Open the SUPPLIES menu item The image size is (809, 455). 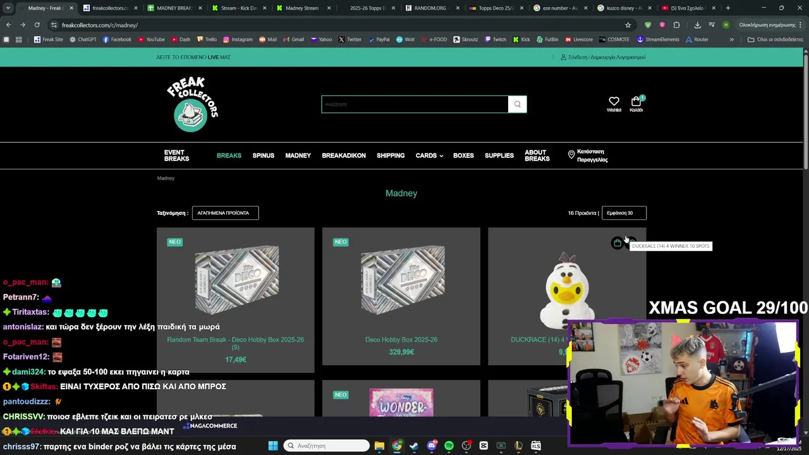(x=499, y=155)
